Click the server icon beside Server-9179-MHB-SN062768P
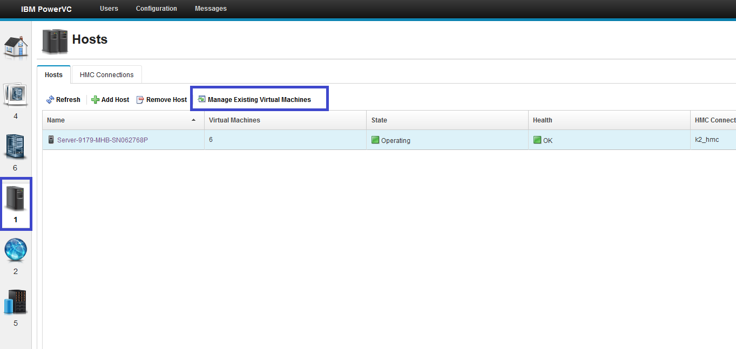The image size is (736, 349). (51, 139)
